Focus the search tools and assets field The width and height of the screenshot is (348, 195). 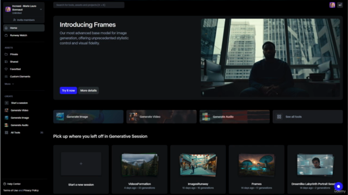(x=89, y=5)
